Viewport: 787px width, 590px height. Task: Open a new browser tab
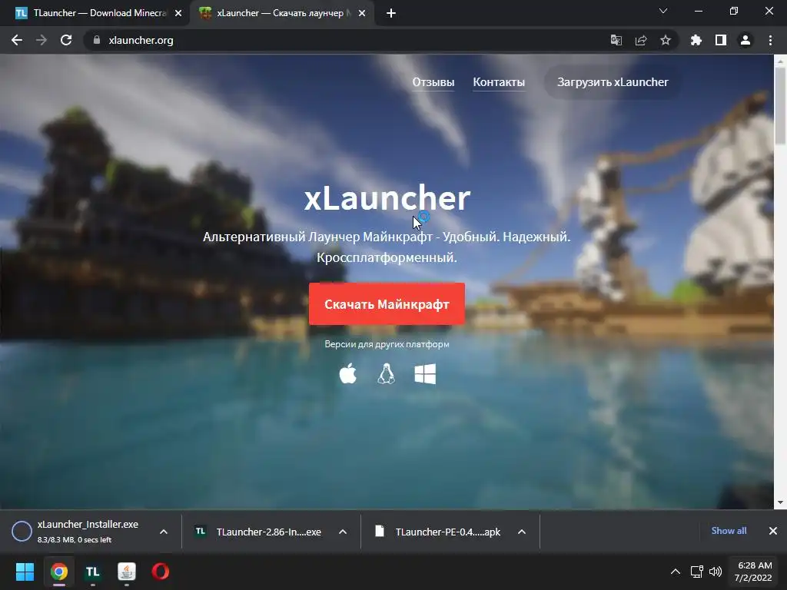391,13
